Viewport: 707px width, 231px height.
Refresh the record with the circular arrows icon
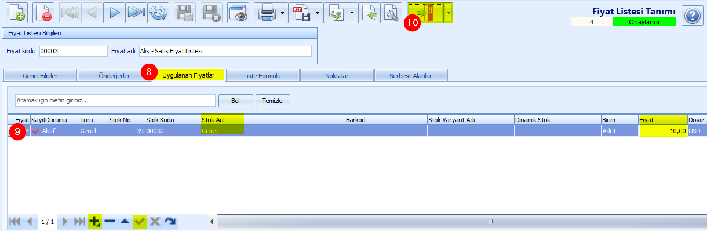click(158, 12)
